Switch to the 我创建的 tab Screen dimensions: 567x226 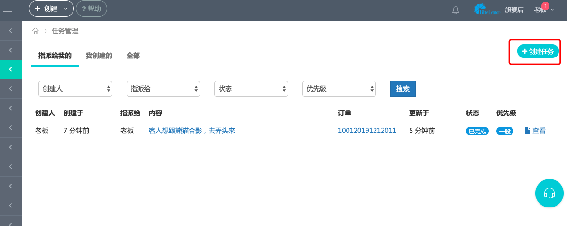click(99, 56)
